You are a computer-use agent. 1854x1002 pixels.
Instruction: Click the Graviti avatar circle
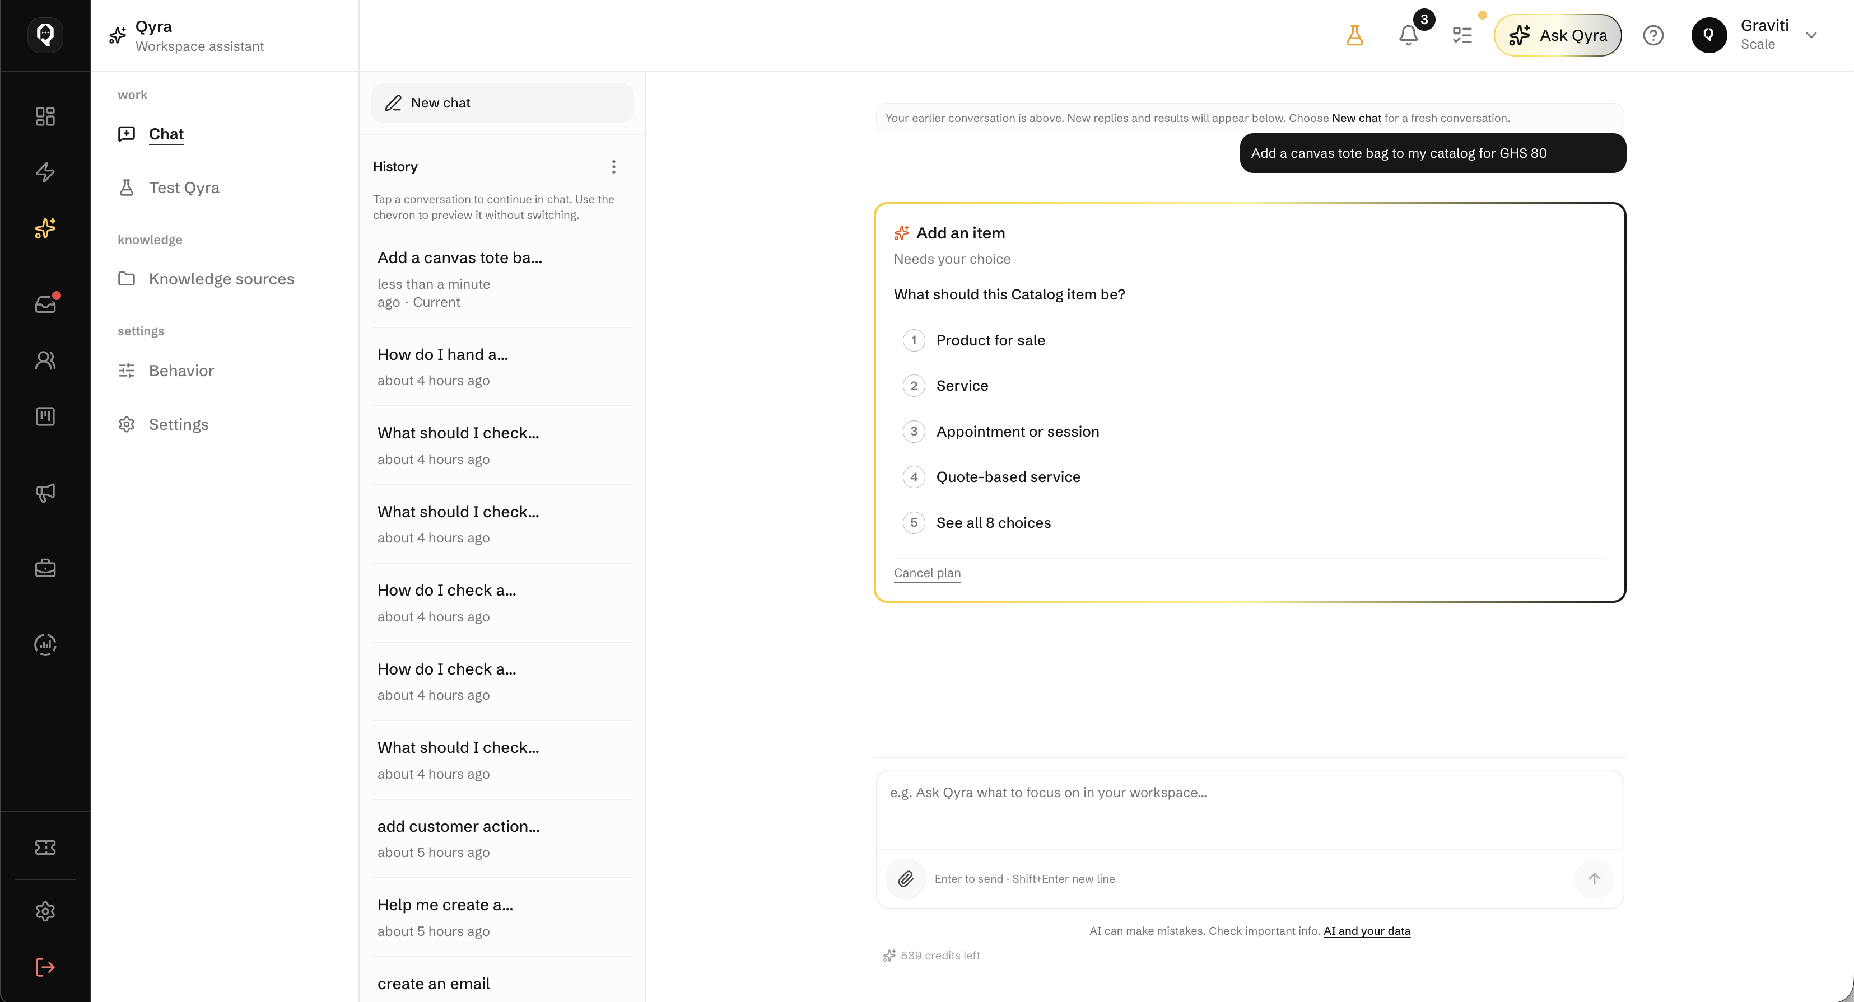coord(1708,35)
